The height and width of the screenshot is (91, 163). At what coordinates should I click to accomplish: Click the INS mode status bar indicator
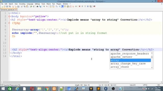159,85
